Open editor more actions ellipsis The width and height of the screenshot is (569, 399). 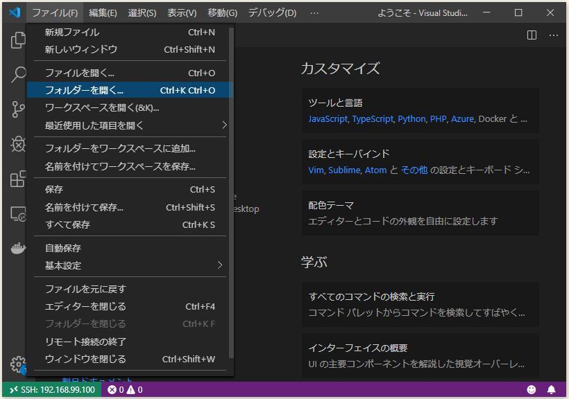coord(554,35)
